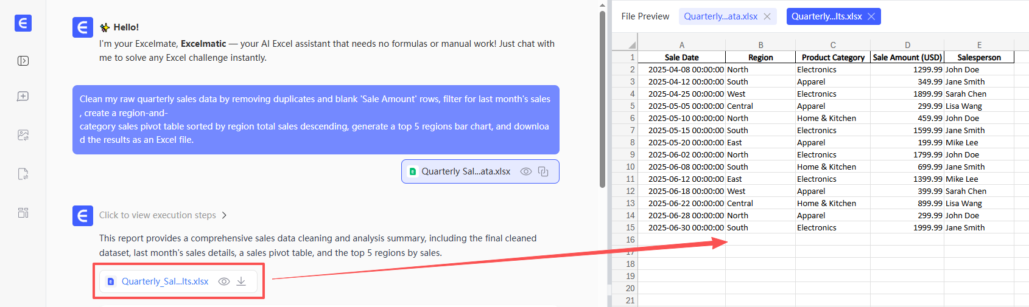Preview uploaded Quarterly Sal...ata.xlsx with eye icon
Screen dimensions: 1029x307
click(526, 171)
